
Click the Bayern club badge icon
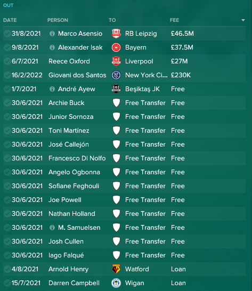tap(116, 47)
